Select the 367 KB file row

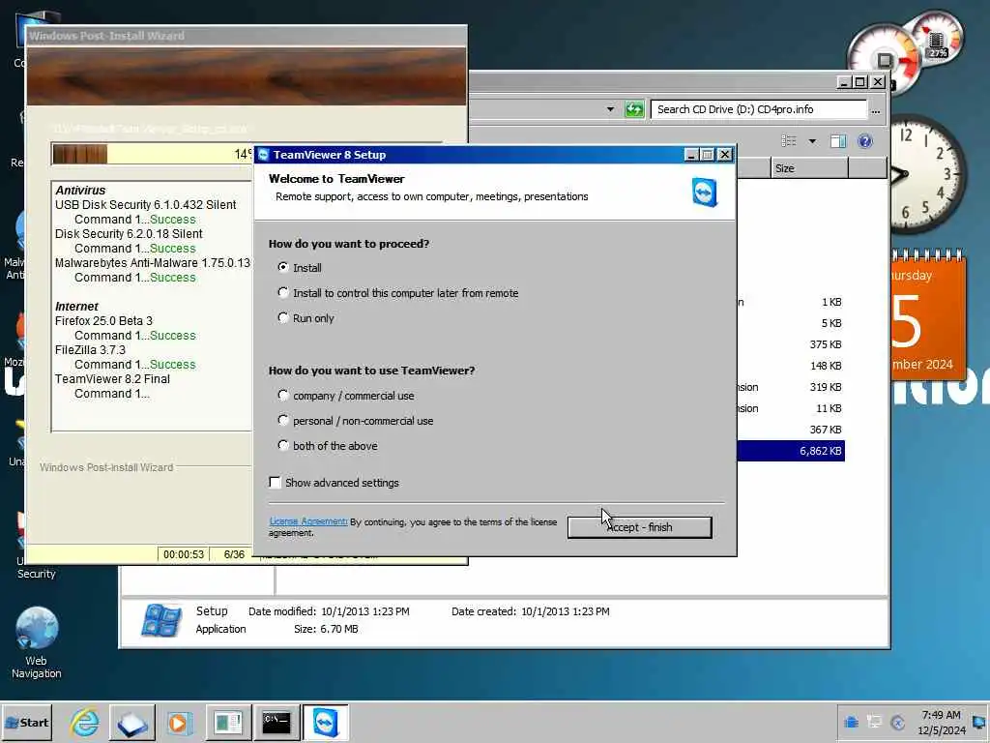pos(791,430)
